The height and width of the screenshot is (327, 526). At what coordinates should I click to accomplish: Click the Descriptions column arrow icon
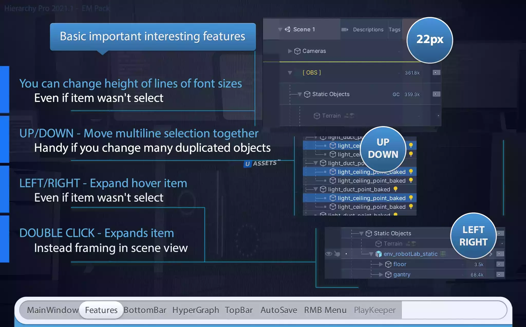click(344, 30)
